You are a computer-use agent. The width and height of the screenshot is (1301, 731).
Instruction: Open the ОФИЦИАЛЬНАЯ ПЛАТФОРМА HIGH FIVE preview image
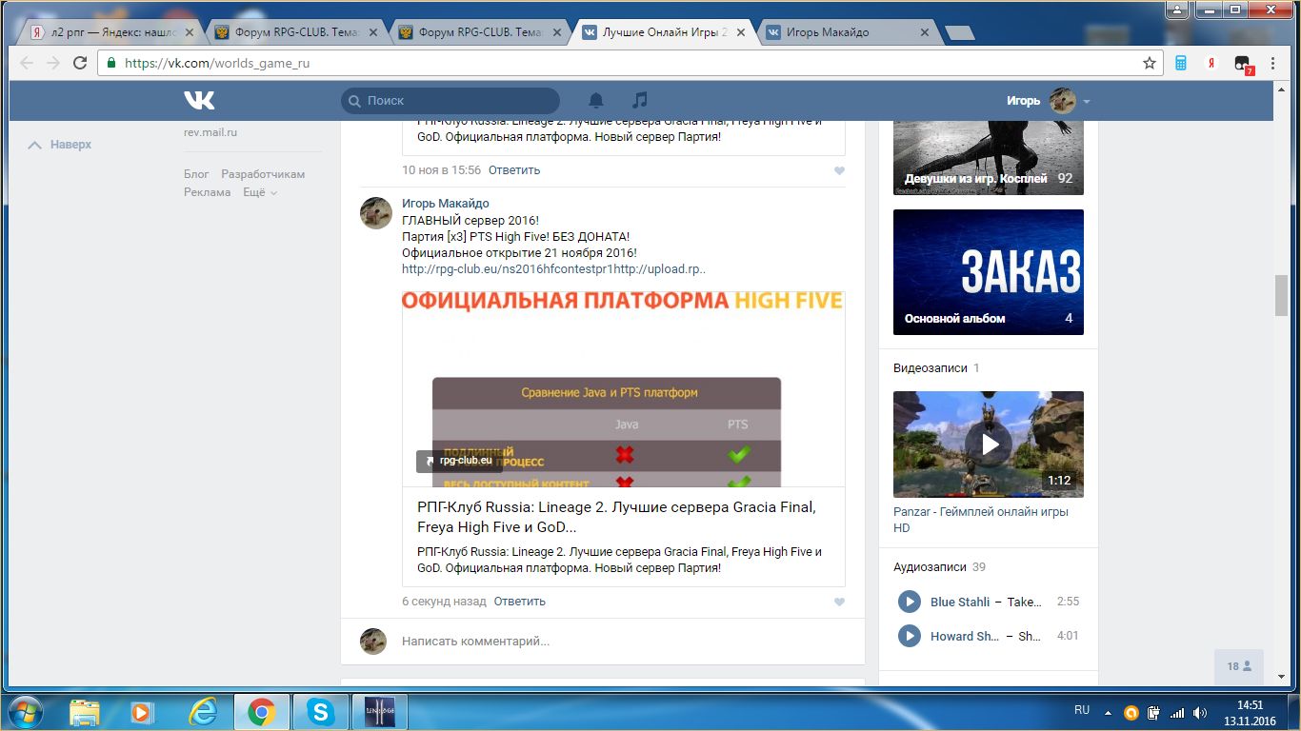624,389
